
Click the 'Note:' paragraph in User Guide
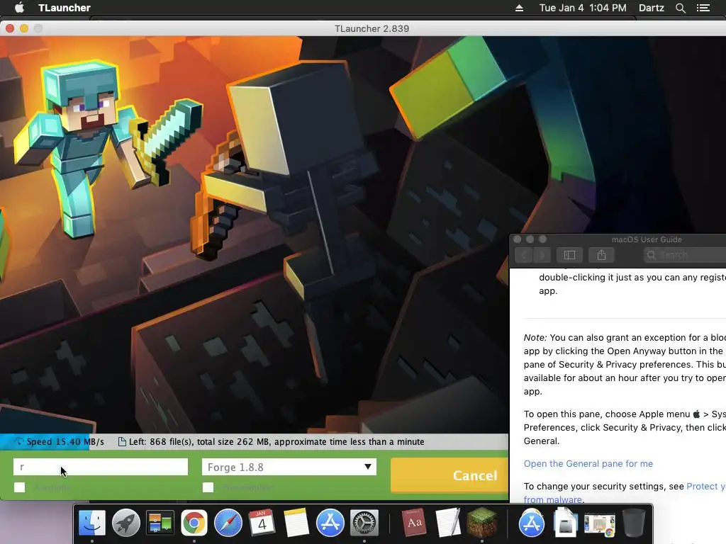[625, 365]
